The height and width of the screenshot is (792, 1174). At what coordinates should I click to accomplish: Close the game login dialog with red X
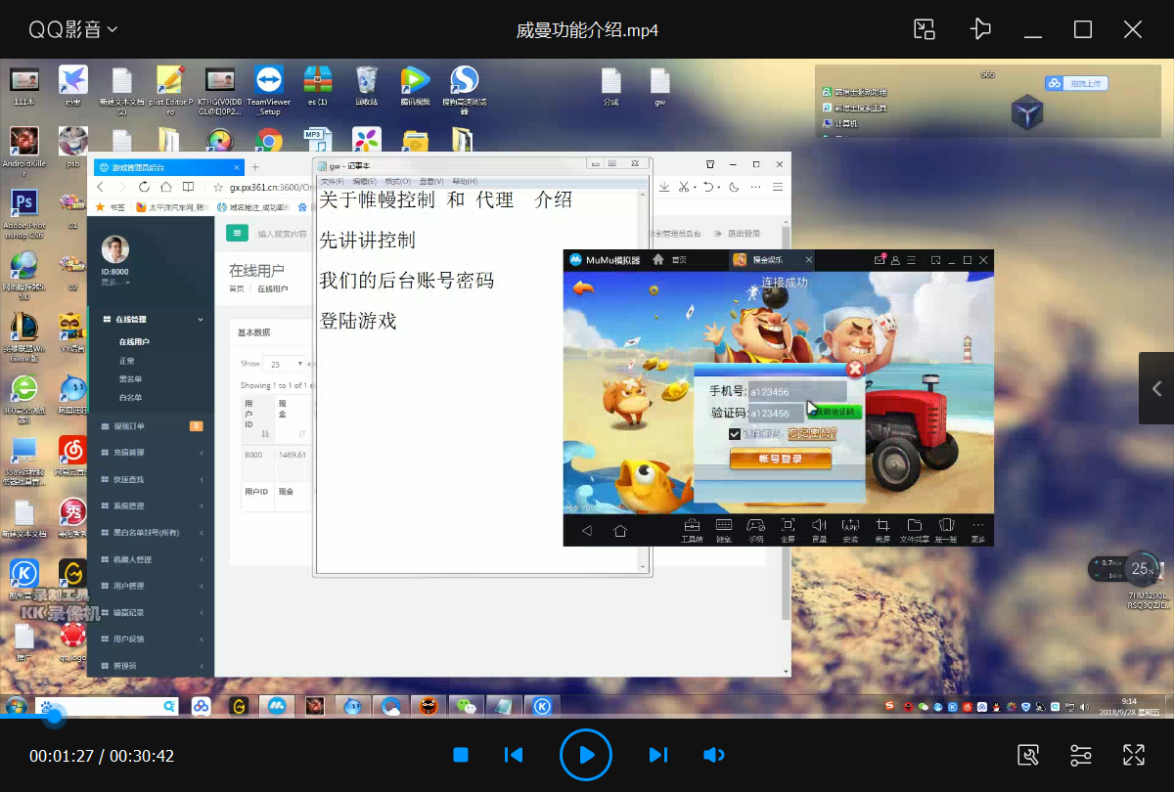(854, 369)
